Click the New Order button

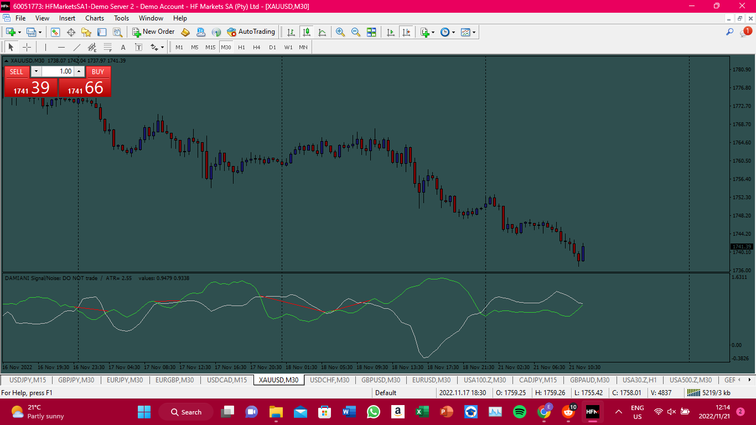(x=153, y=32)
